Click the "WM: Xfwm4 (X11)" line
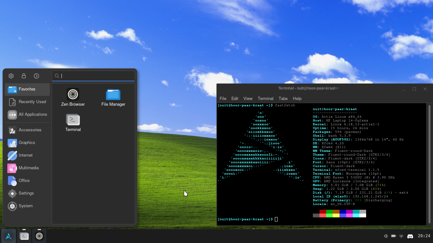Image resolution: width=433 pixels, height=243 pixels. click(x=329, y=147)
